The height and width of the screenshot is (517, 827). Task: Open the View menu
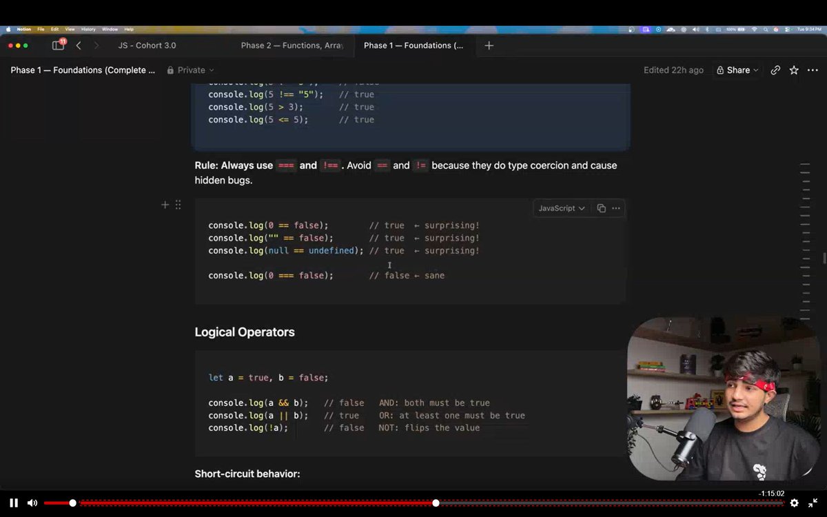click(70, 30)
